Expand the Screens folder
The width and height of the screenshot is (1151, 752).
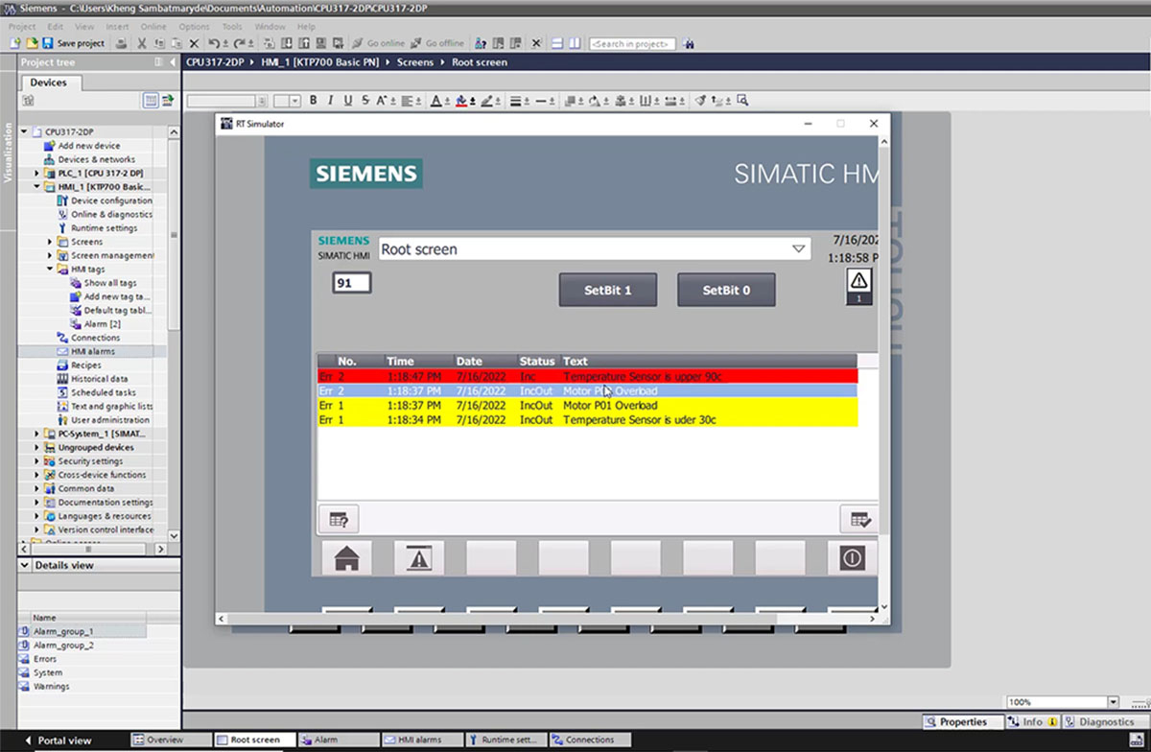pos(50,242)
